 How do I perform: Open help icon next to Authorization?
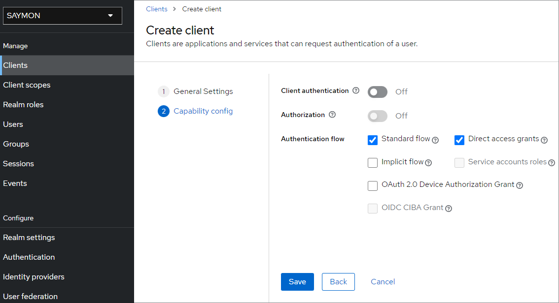(332, 115)
